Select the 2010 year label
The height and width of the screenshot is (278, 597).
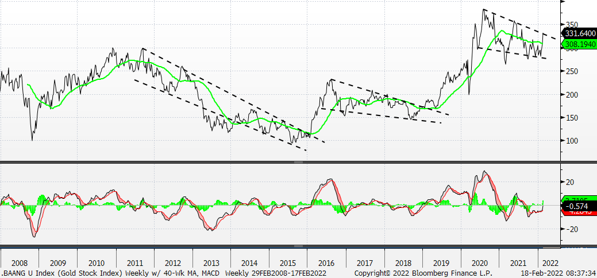(x=97, y=263)
